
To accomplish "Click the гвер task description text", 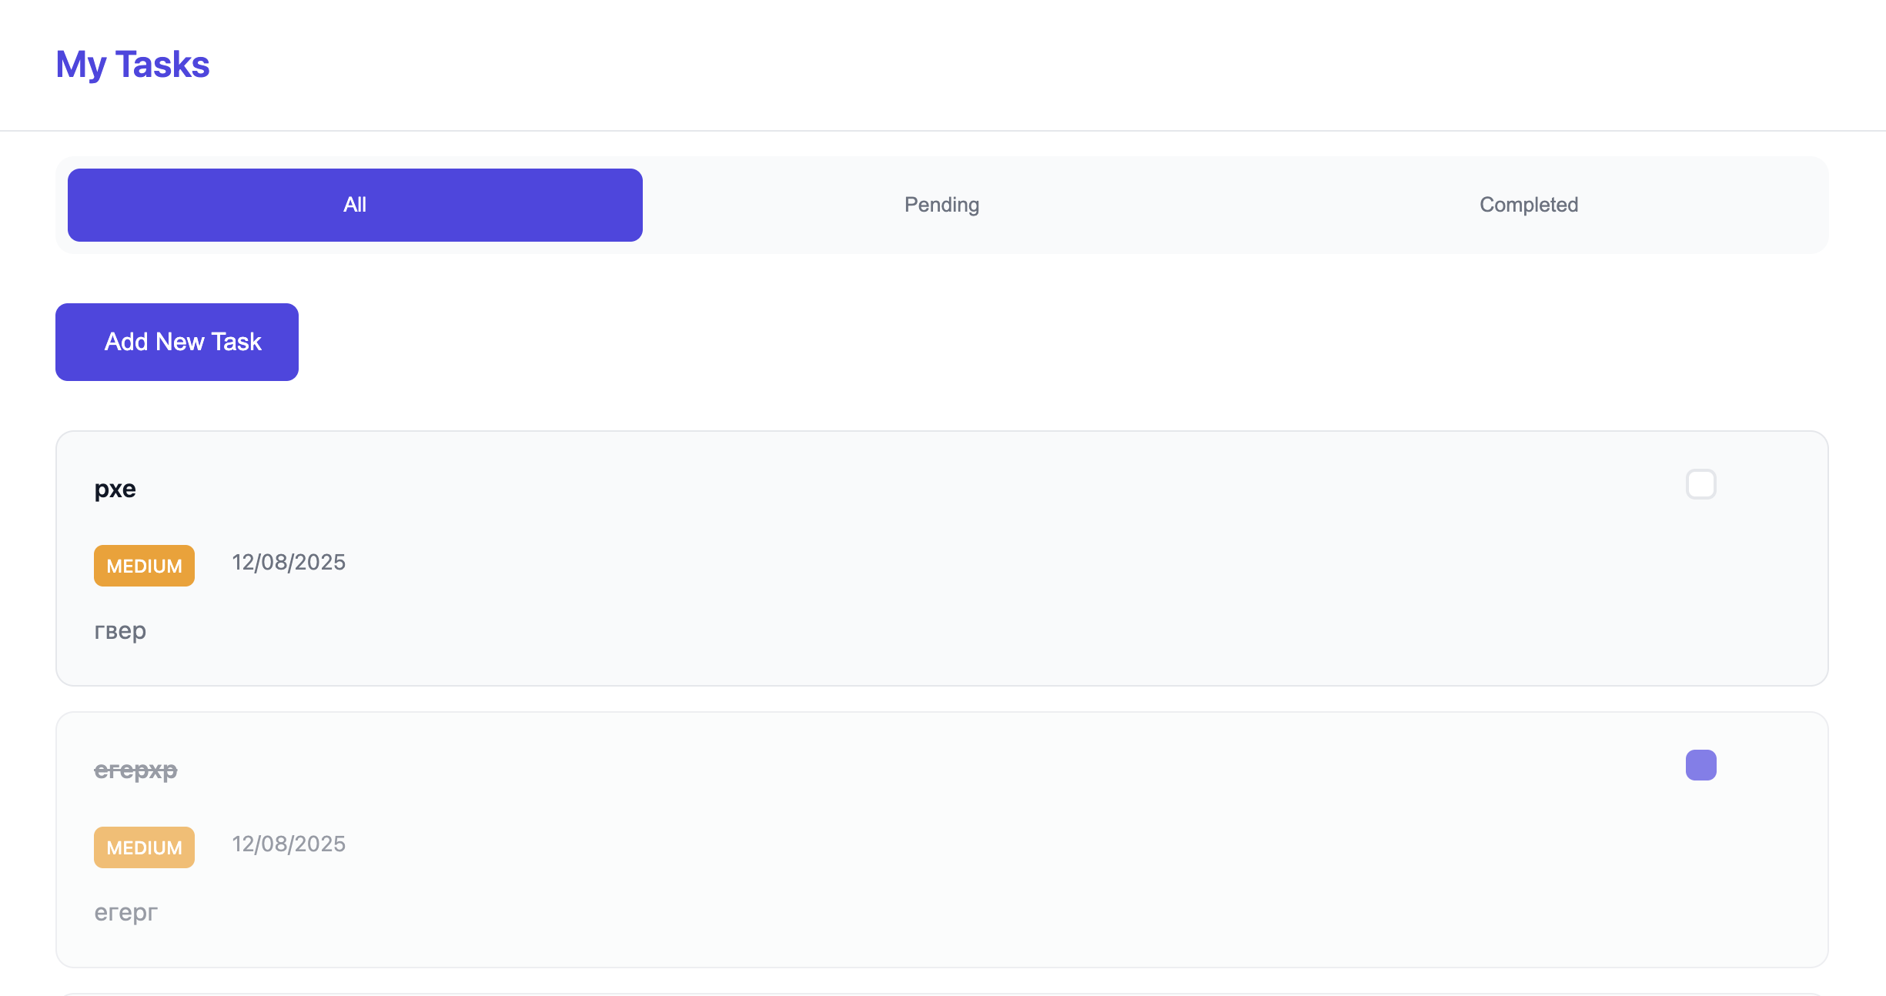I will pos(120,631).
